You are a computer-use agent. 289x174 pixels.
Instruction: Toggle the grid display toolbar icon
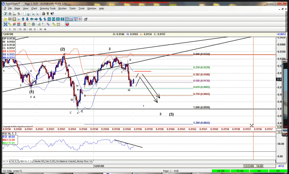(x=67, y=19)
